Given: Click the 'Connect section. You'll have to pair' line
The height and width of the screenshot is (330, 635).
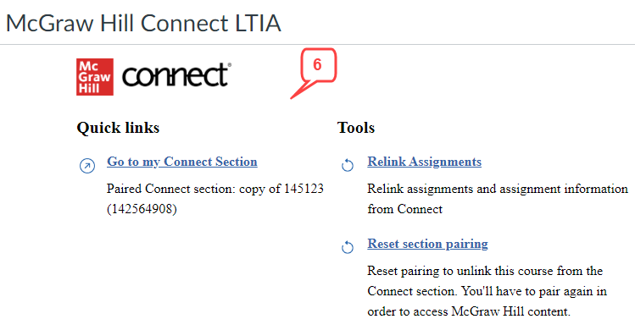Looking at the screenshot, I should point(487,291).
